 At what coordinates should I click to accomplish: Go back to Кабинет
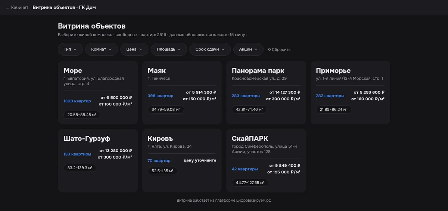17,7
